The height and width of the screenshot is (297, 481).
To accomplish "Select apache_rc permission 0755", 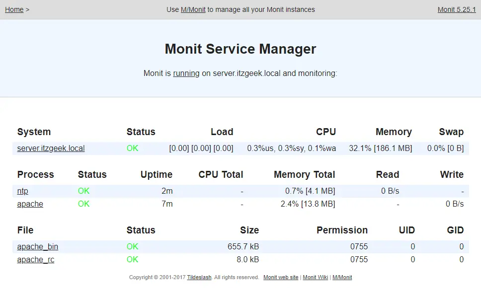I will tap(359, 259).
